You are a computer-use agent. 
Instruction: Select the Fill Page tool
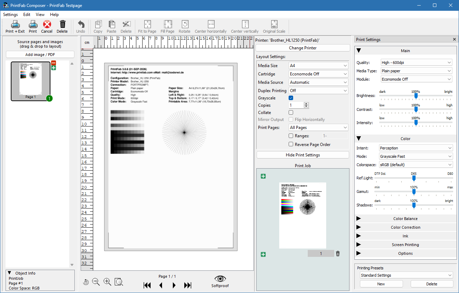click(168, 27)
